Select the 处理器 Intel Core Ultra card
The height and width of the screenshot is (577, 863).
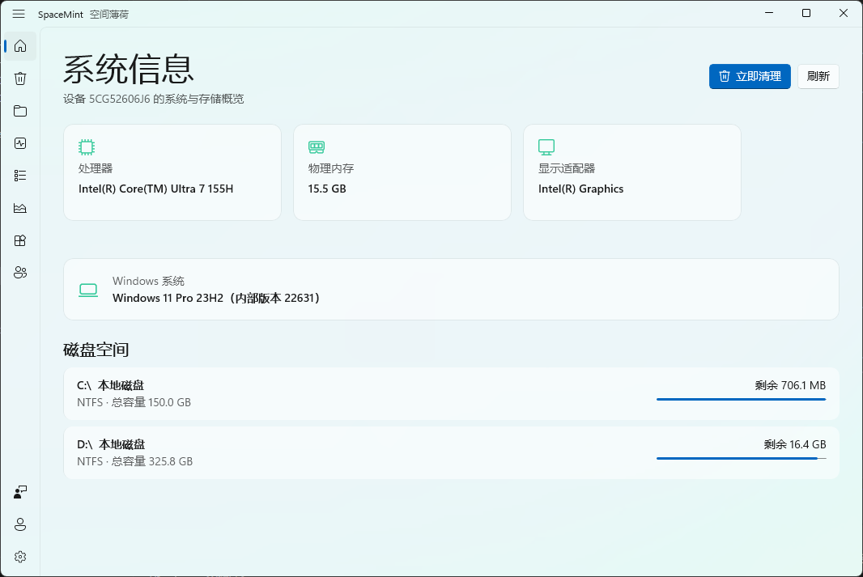click(172, 172)
